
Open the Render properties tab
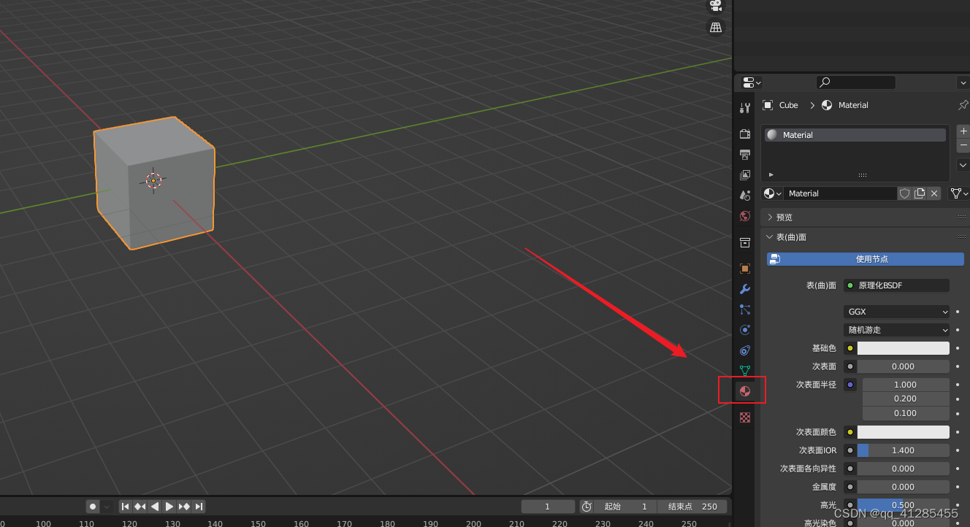click(x=745, y=134)
